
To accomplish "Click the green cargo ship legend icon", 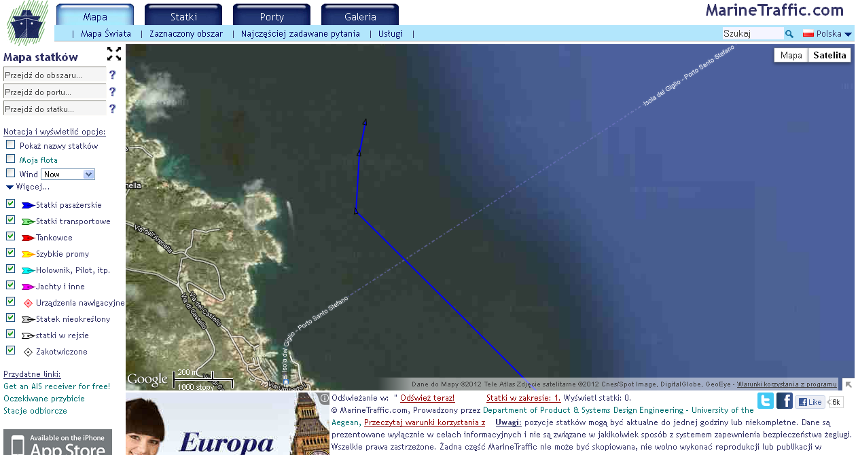I will tap(28, 221).
